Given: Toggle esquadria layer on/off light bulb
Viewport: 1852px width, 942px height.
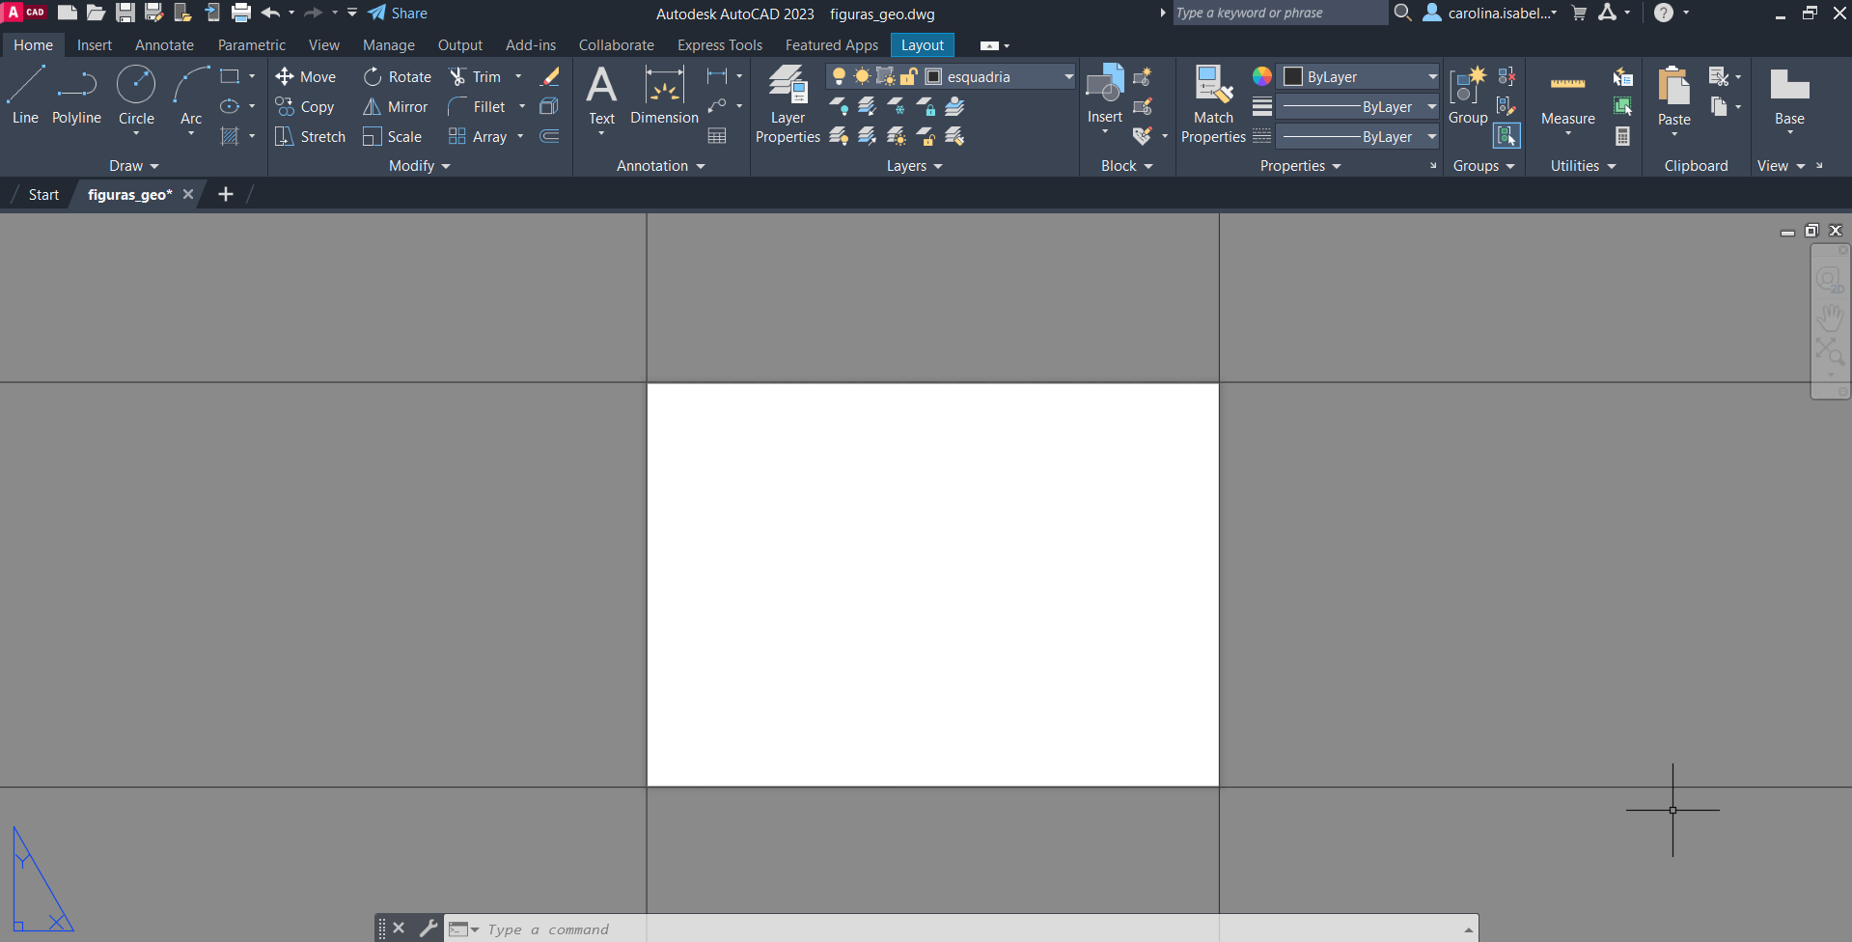Looking at the screenshot, I should (839, 76).
